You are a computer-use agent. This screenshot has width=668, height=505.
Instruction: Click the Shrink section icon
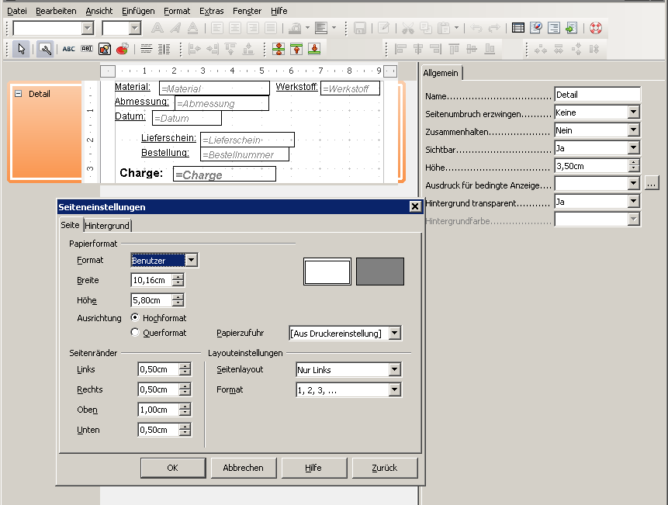point(279,49)
